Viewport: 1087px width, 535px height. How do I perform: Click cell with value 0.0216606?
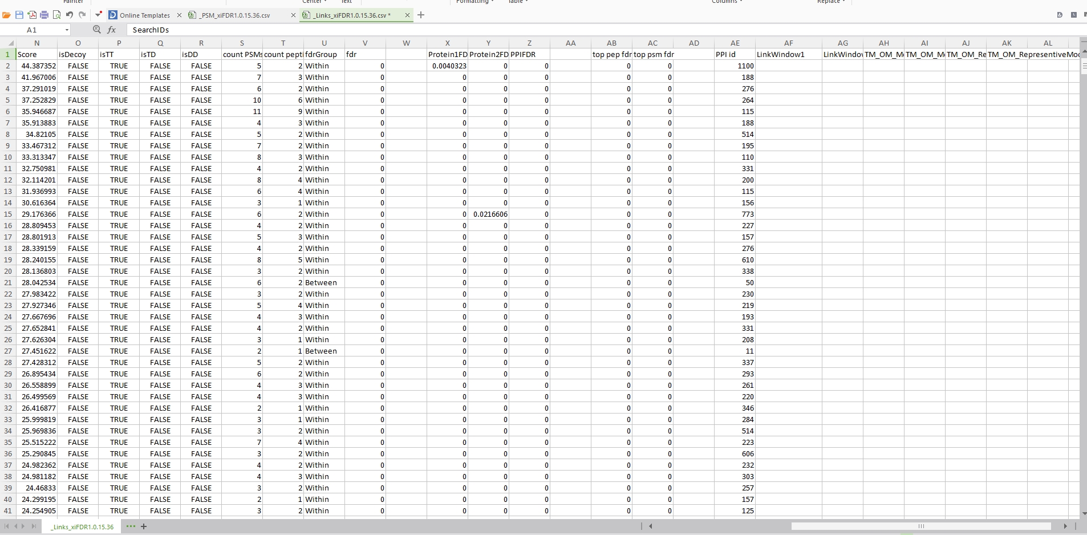click(x=488, y=214)
